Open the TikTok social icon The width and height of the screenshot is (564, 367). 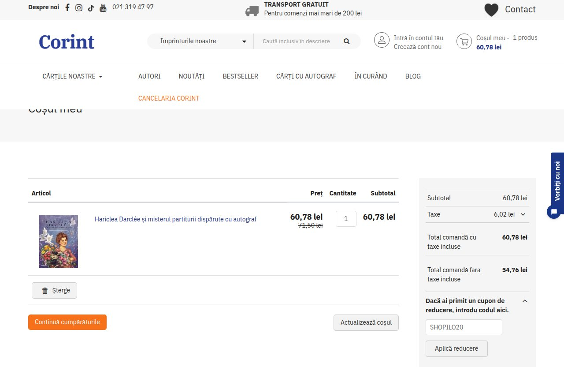(91, 7)
